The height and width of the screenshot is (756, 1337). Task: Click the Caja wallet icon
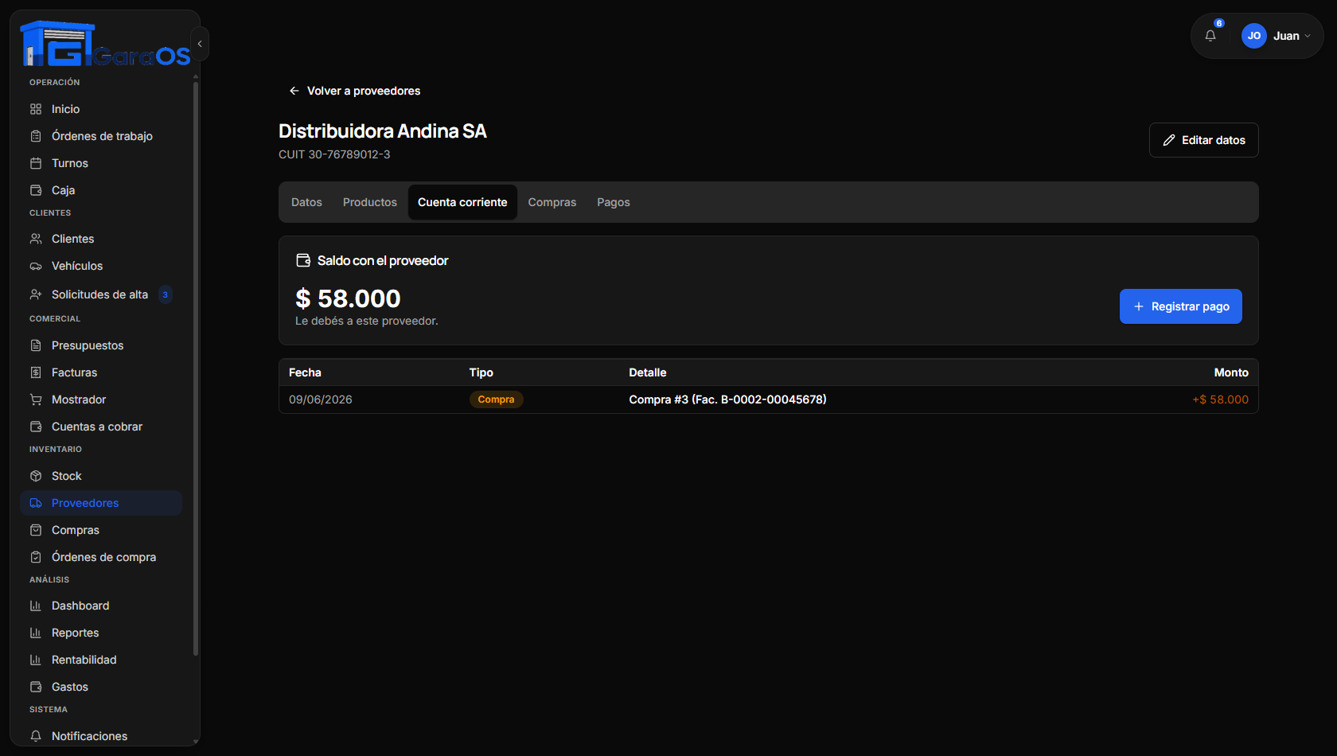(36, 190)
